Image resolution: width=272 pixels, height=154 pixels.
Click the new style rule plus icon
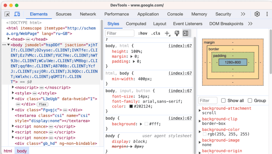point(167,33)
